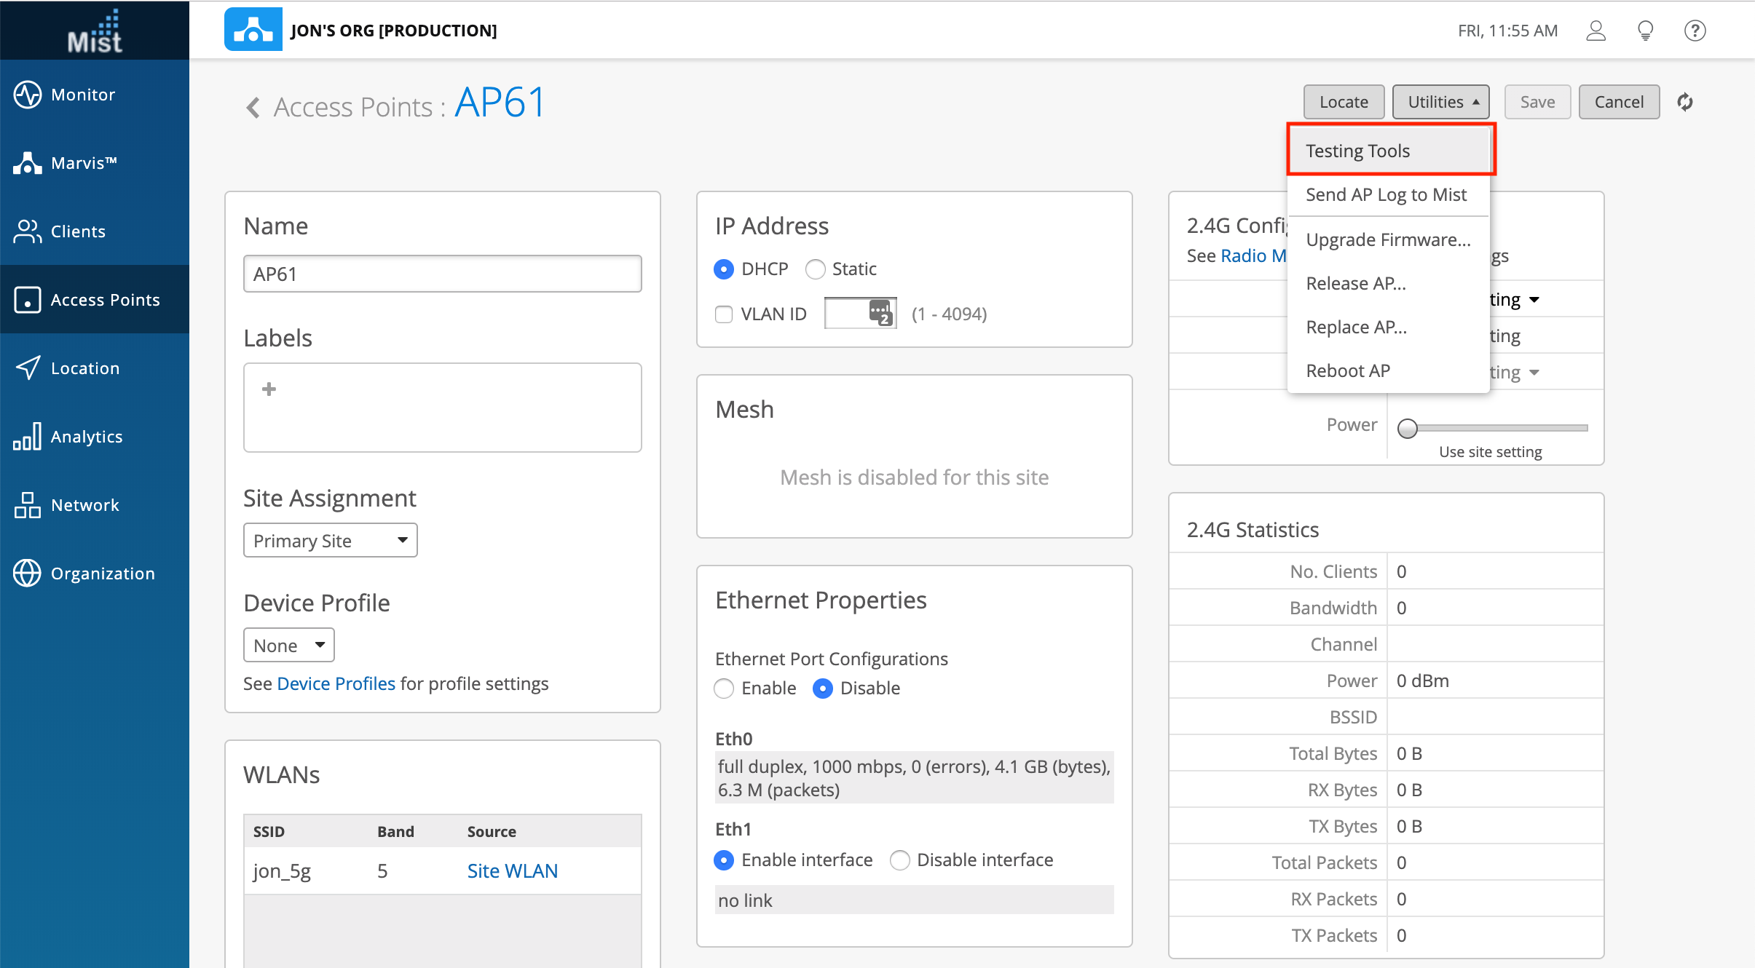Click the help question mark icon
This screenshot has width=1755, height=968.
tap(1695, 31)
